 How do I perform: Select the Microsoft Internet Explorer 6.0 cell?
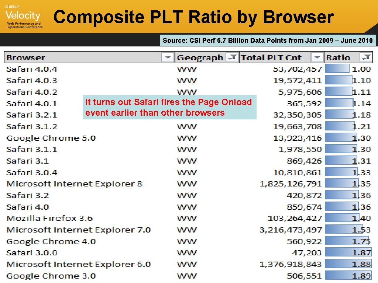(79, 265)
